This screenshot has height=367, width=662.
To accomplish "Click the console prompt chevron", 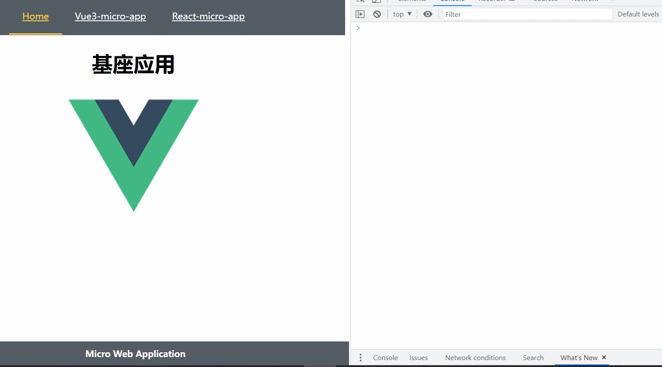I will pyautogui.click(x=358, y=28).
